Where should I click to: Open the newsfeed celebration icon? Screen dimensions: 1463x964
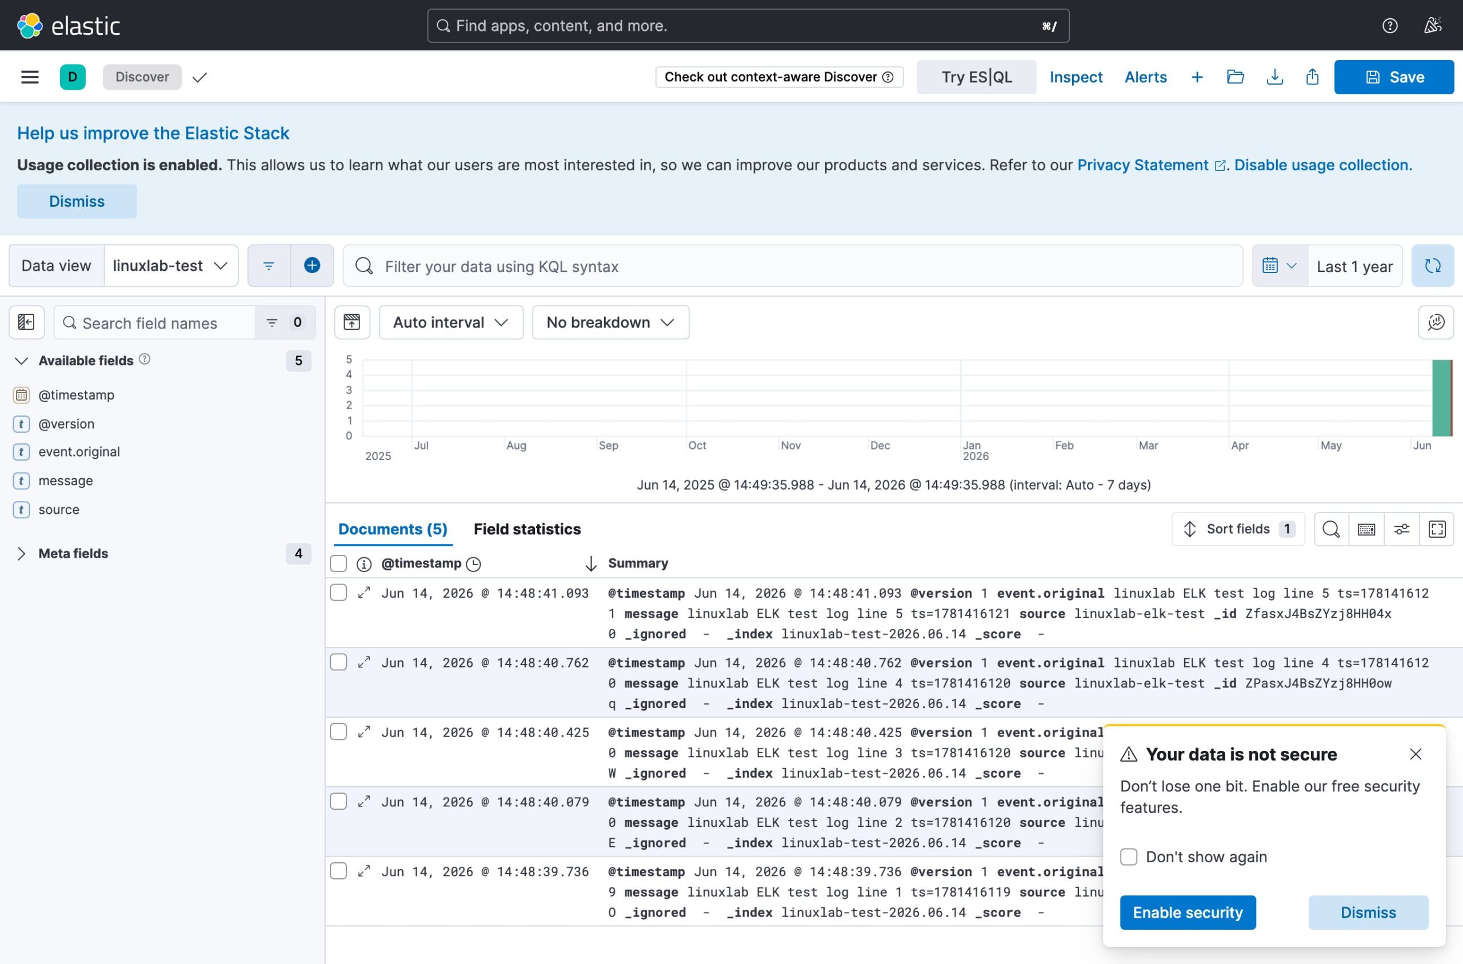[1433, 26]
